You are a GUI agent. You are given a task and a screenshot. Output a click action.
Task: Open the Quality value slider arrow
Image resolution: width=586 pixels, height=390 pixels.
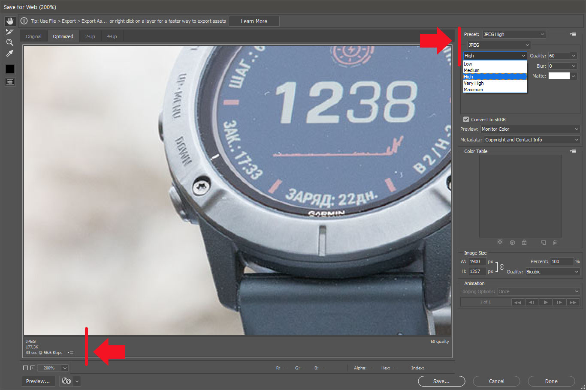pos(574,56)
